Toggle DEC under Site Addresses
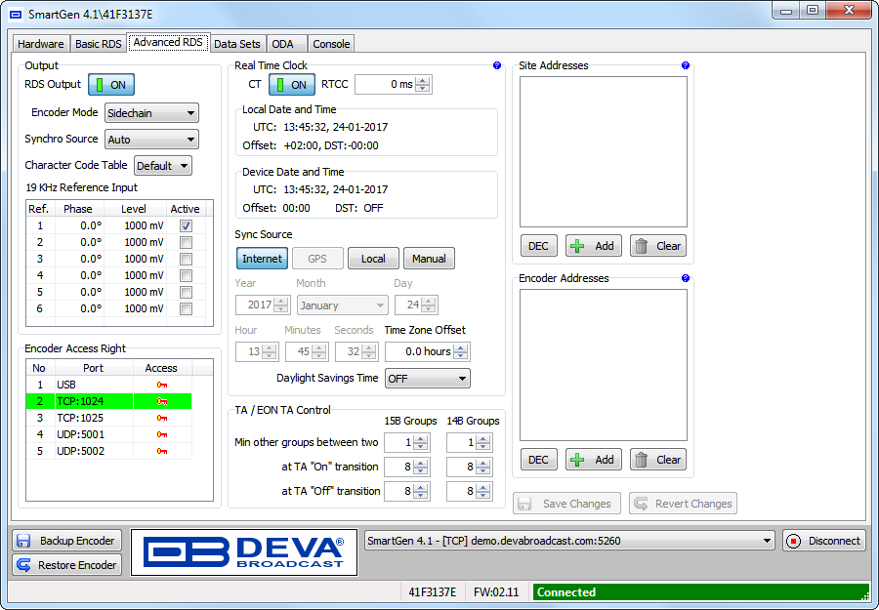The height and width of the screenshot is (610, 879). [539, 246]
